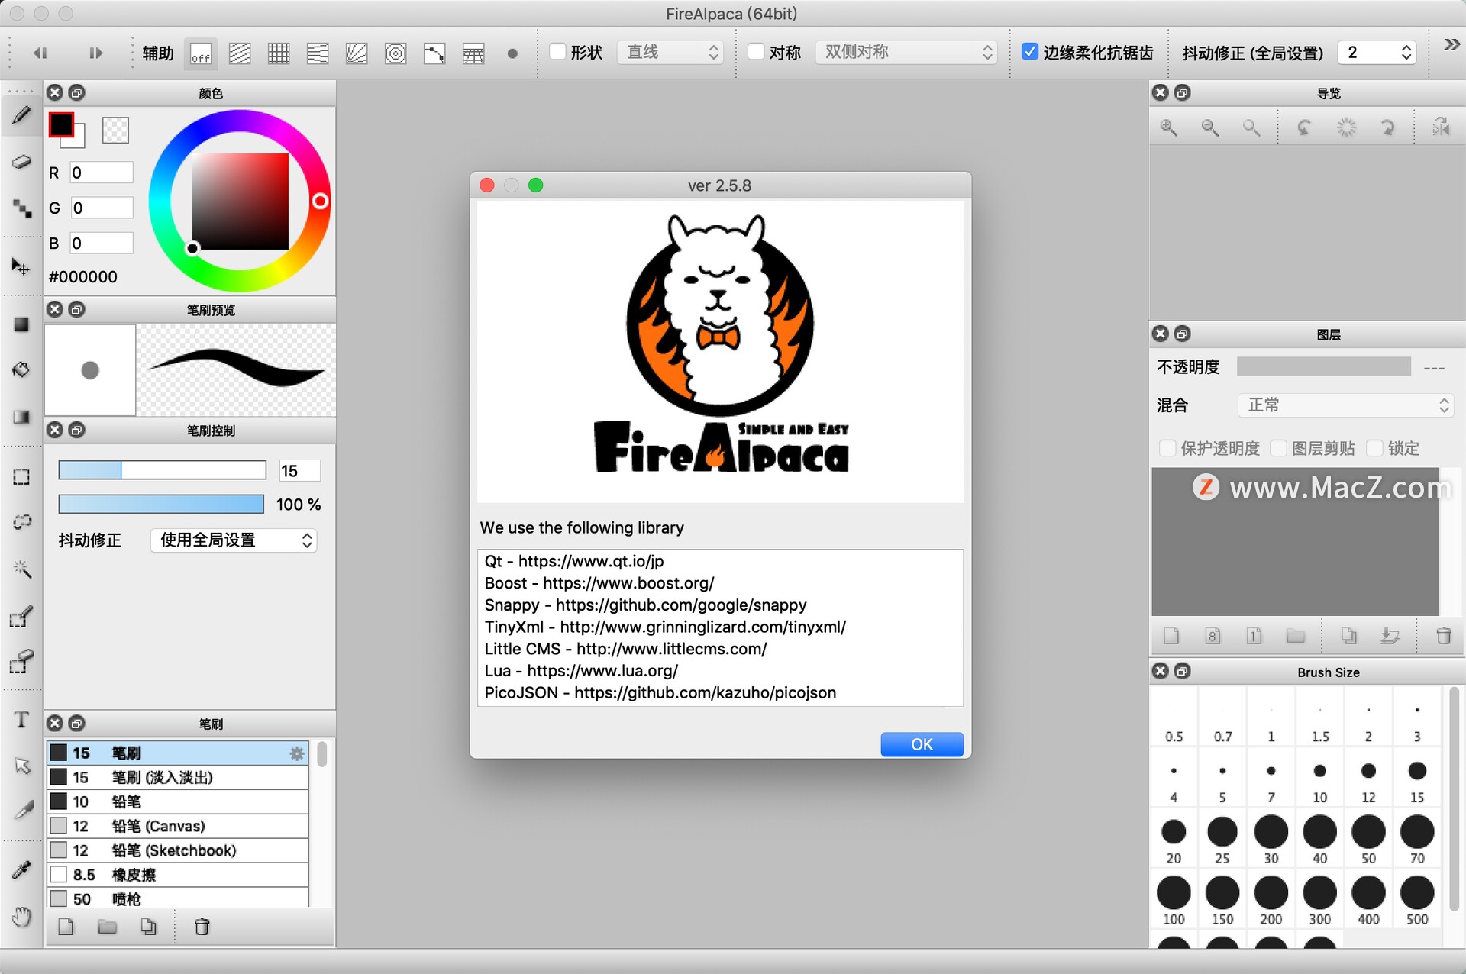Toggle the 形状 shape checkbox
Screen dimensions: 1466x974
558,52
